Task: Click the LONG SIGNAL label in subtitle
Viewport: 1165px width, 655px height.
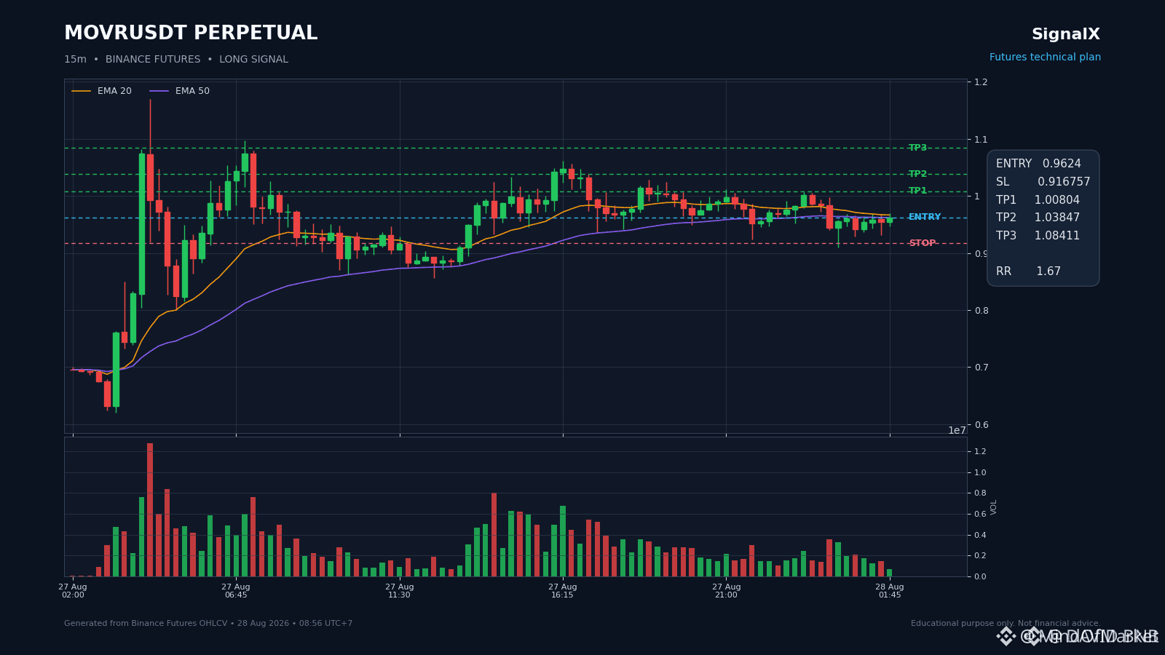Action: (253, 60)
